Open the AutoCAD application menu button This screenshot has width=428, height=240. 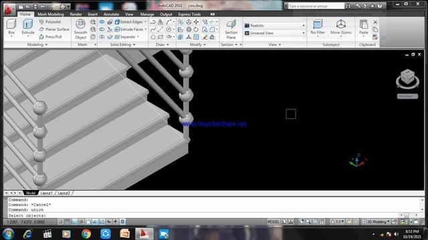pos(9,9)
